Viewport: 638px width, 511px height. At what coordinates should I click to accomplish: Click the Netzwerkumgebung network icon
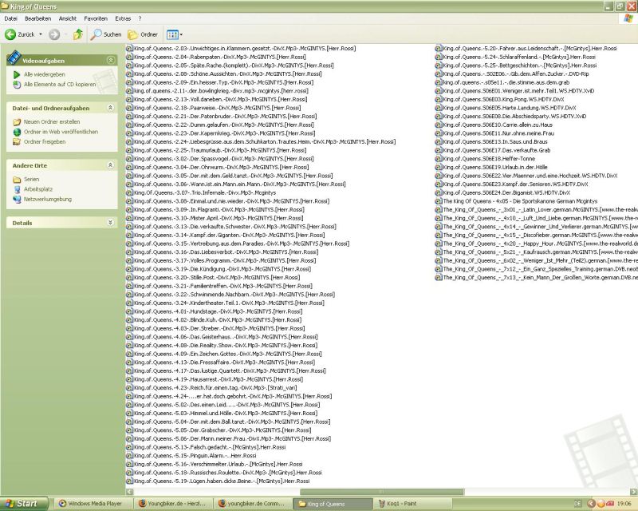pyautogui.click(x=17, y=200)
